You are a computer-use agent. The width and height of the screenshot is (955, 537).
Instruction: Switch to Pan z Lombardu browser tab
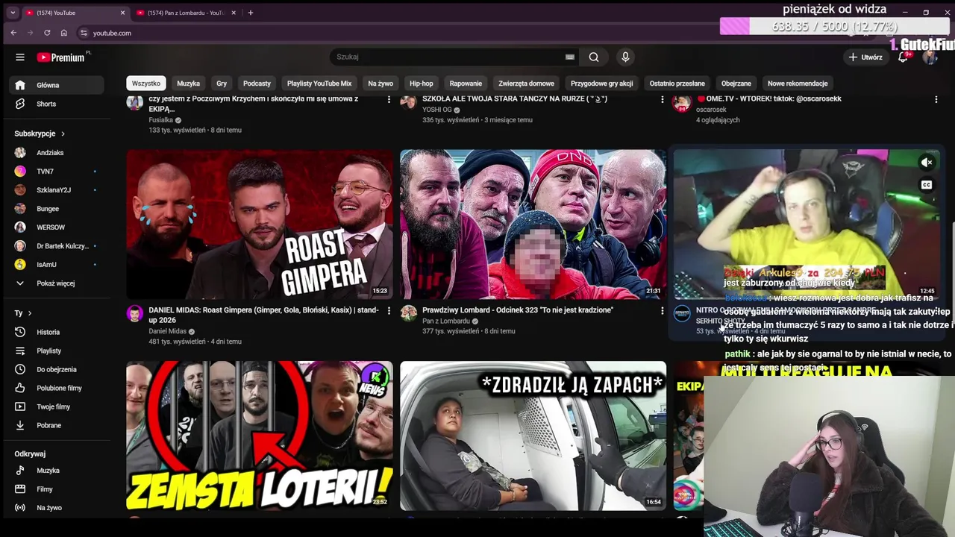tap(187, 13)
